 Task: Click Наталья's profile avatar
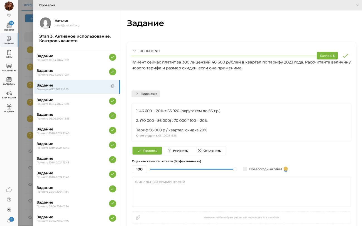click(x=45, y=23)
